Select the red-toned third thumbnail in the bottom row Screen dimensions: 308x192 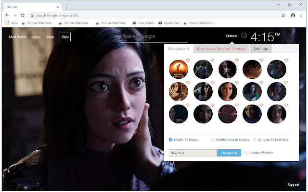coord(228,114)
